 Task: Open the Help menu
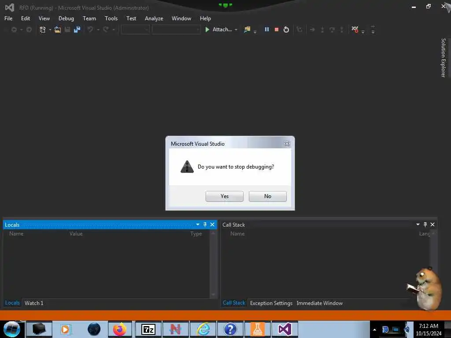pos(205,18)
